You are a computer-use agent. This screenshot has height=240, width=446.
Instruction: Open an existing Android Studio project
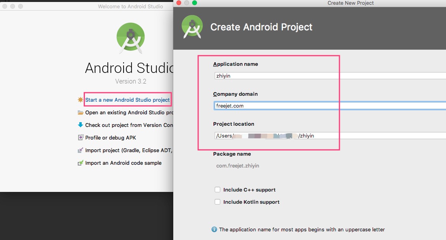tap(129, 112)
